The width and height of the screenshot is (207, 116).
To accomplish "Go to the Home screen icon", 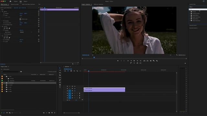I will click(10, 1).
